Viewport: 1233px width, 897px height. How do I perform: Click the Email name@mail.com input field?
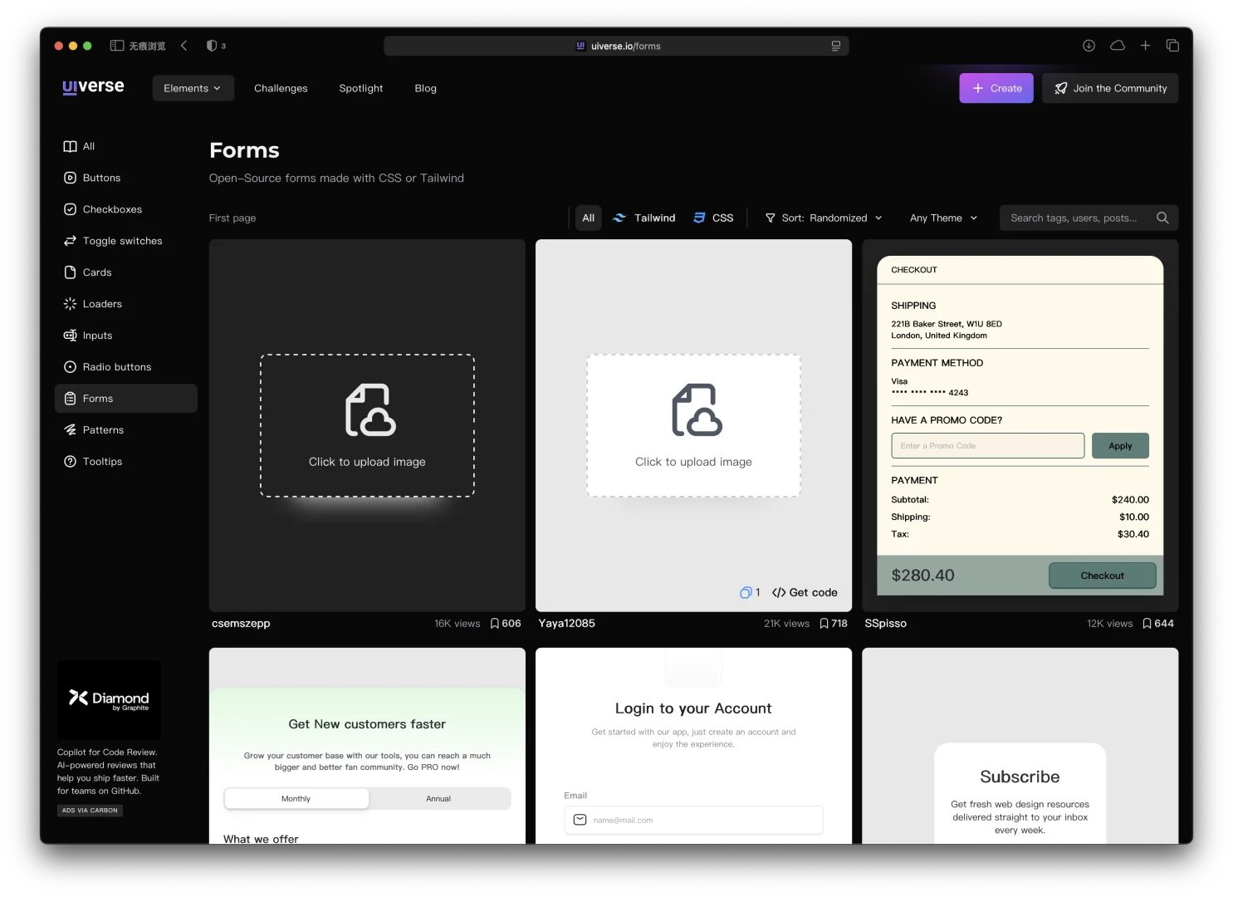[x=694, y=820]
